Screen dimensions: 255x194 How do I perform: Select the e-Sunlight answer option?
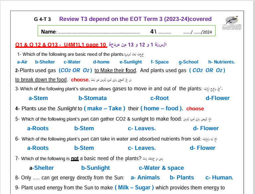pyautogui.click(x=130, y=62)
